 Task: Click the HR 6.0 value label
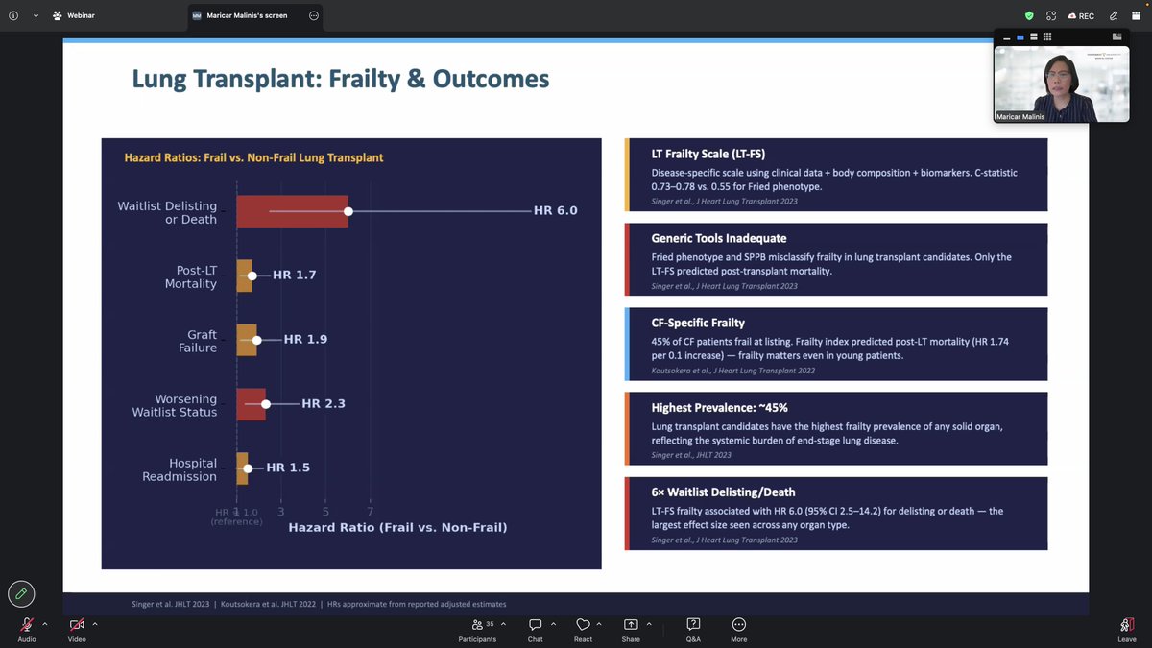(556, 210)
